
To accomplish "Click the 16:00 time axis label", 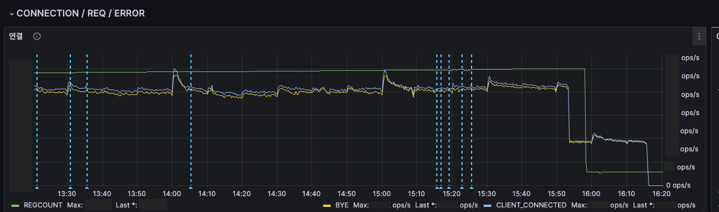I will [591, 194].
